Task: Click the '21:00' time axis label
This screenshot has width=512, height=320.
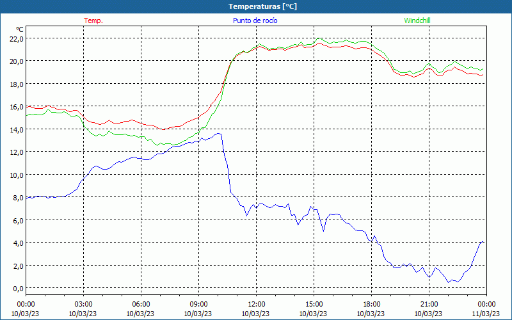Action: point(429,305)
